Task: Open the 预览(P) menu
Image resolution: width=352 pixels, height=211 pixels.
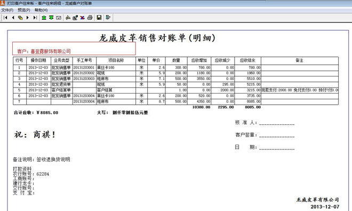Action: (x=24, y=10)
